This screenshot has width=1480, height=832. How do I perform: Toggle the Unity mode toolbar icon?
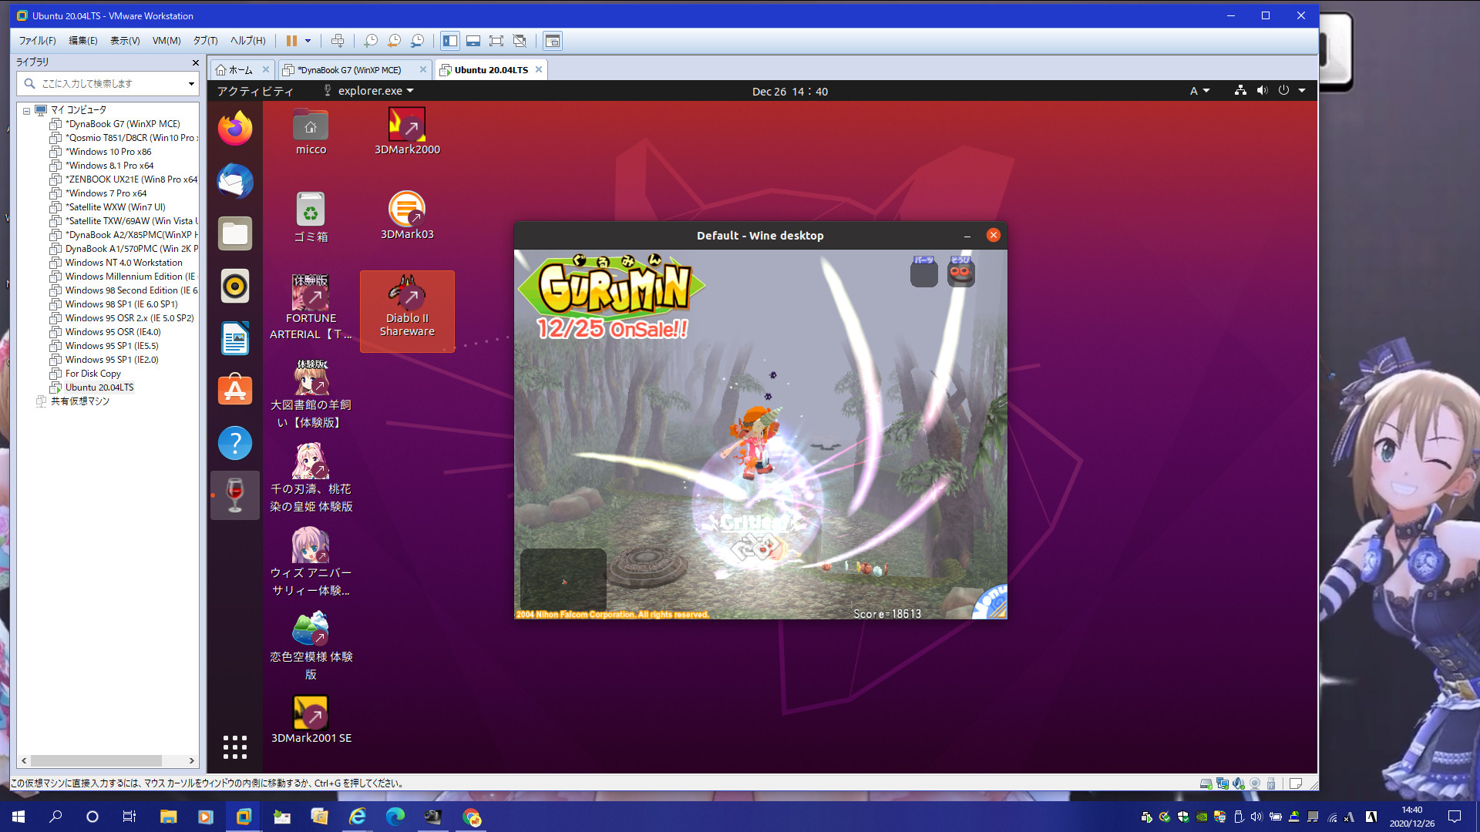click(x=520, y=41)
